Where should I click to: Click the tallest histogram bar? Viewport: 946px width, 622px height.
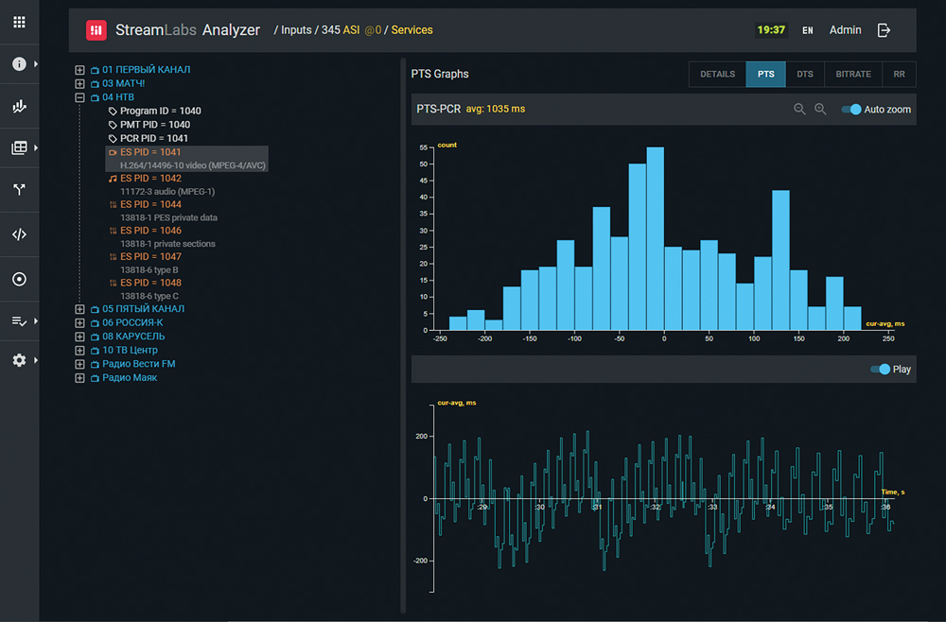655,241
